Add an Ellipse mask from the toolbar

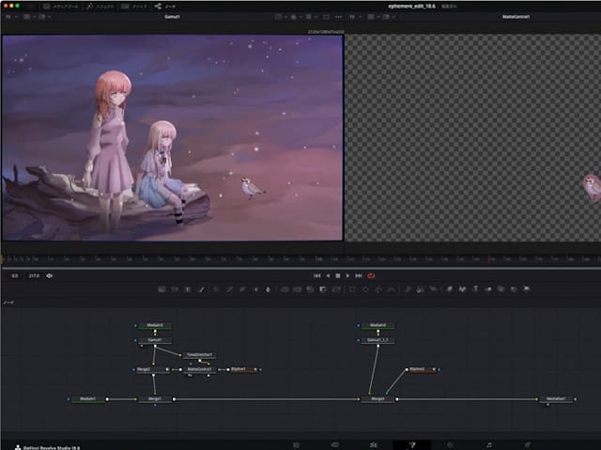click(x=365, y=289)
